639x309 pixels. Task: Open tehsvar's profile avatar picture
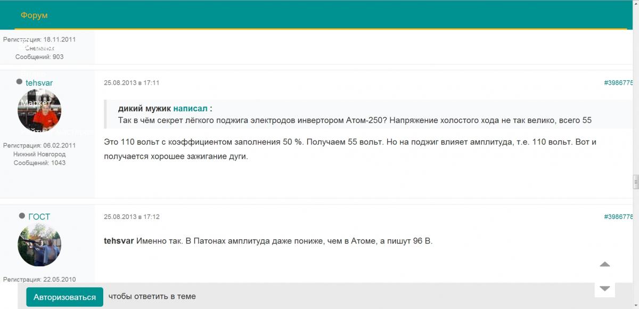39,111
